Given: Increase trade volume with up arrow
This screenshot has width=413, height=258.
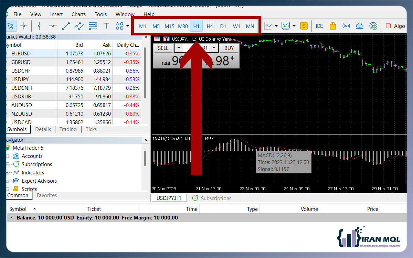Looking at the screenshot, I should [214, 48].
